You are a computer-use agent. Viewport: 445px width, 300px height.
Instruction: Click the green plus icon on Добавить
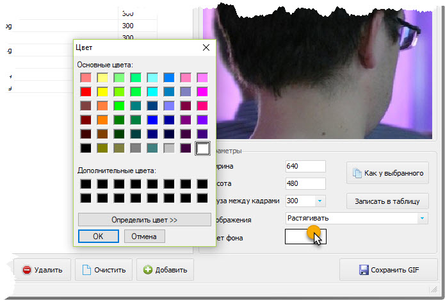147,270
